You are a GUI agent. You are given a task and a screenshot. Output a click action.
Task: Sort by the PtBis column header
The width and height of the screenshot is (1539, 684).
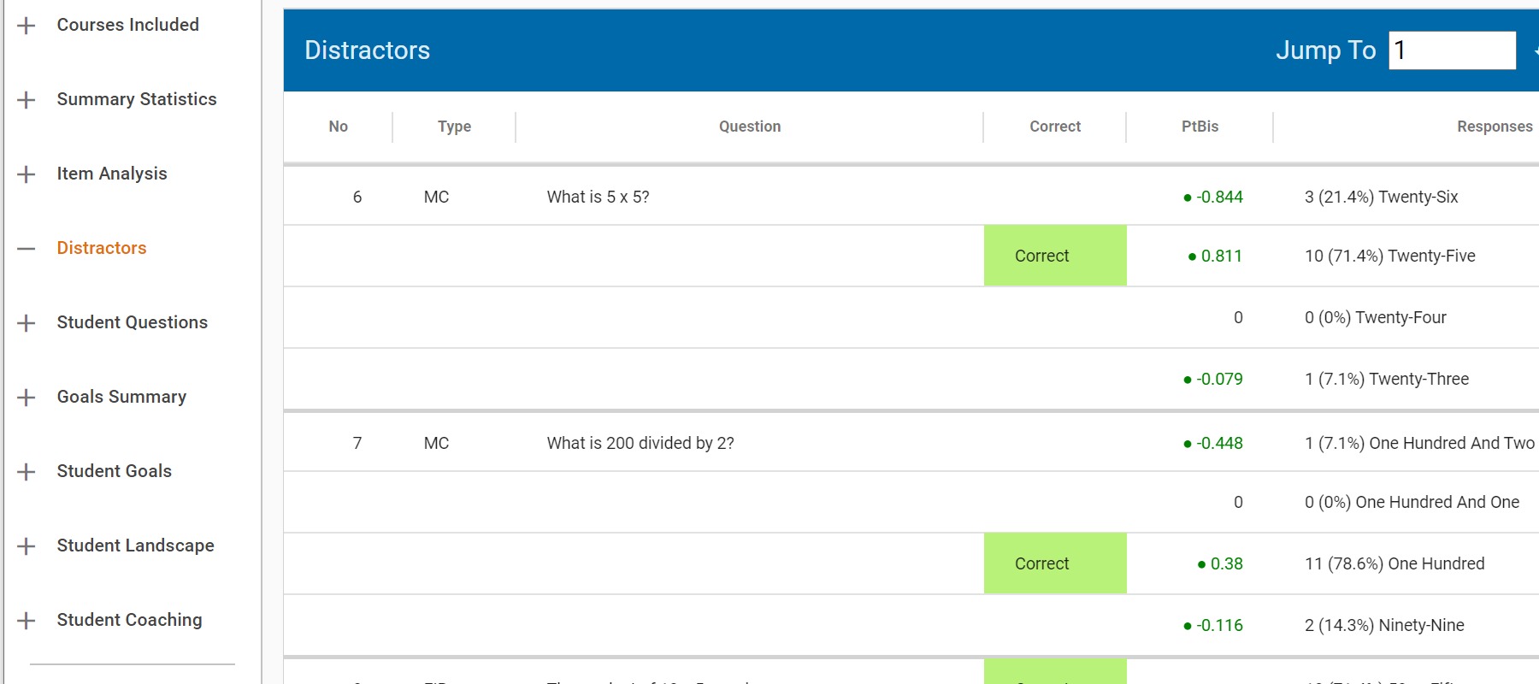point(1200,127)
